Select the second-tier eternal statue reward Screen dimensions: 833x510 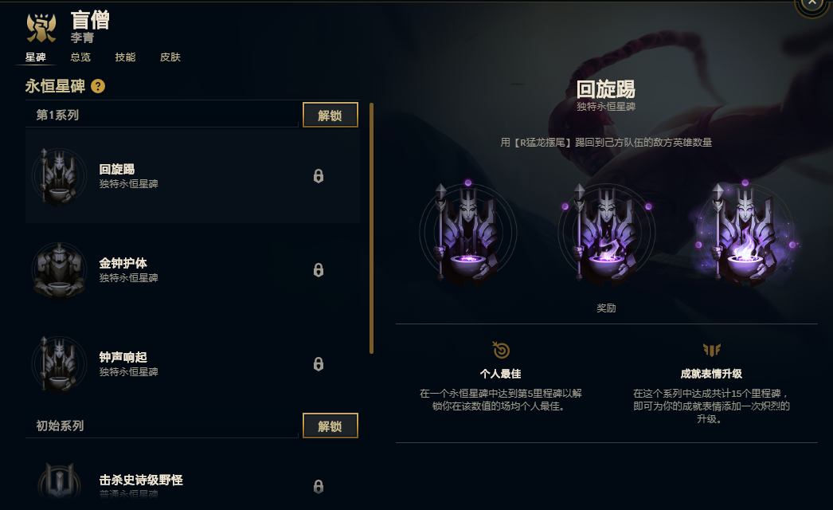pos(606,234)
